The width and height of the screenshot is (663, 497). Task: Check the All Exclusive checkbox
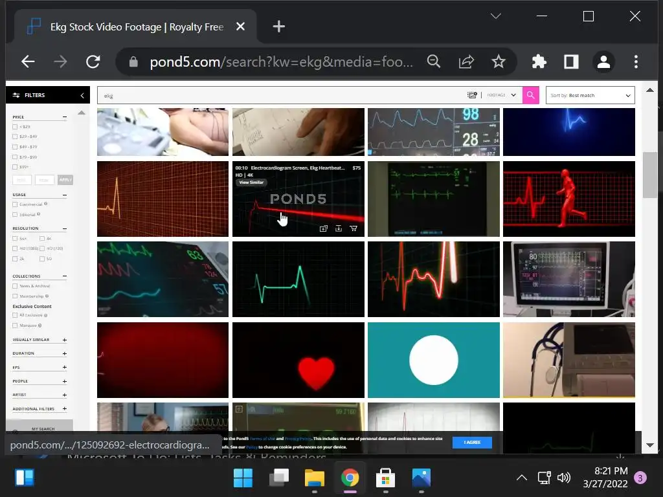(16, 315)
